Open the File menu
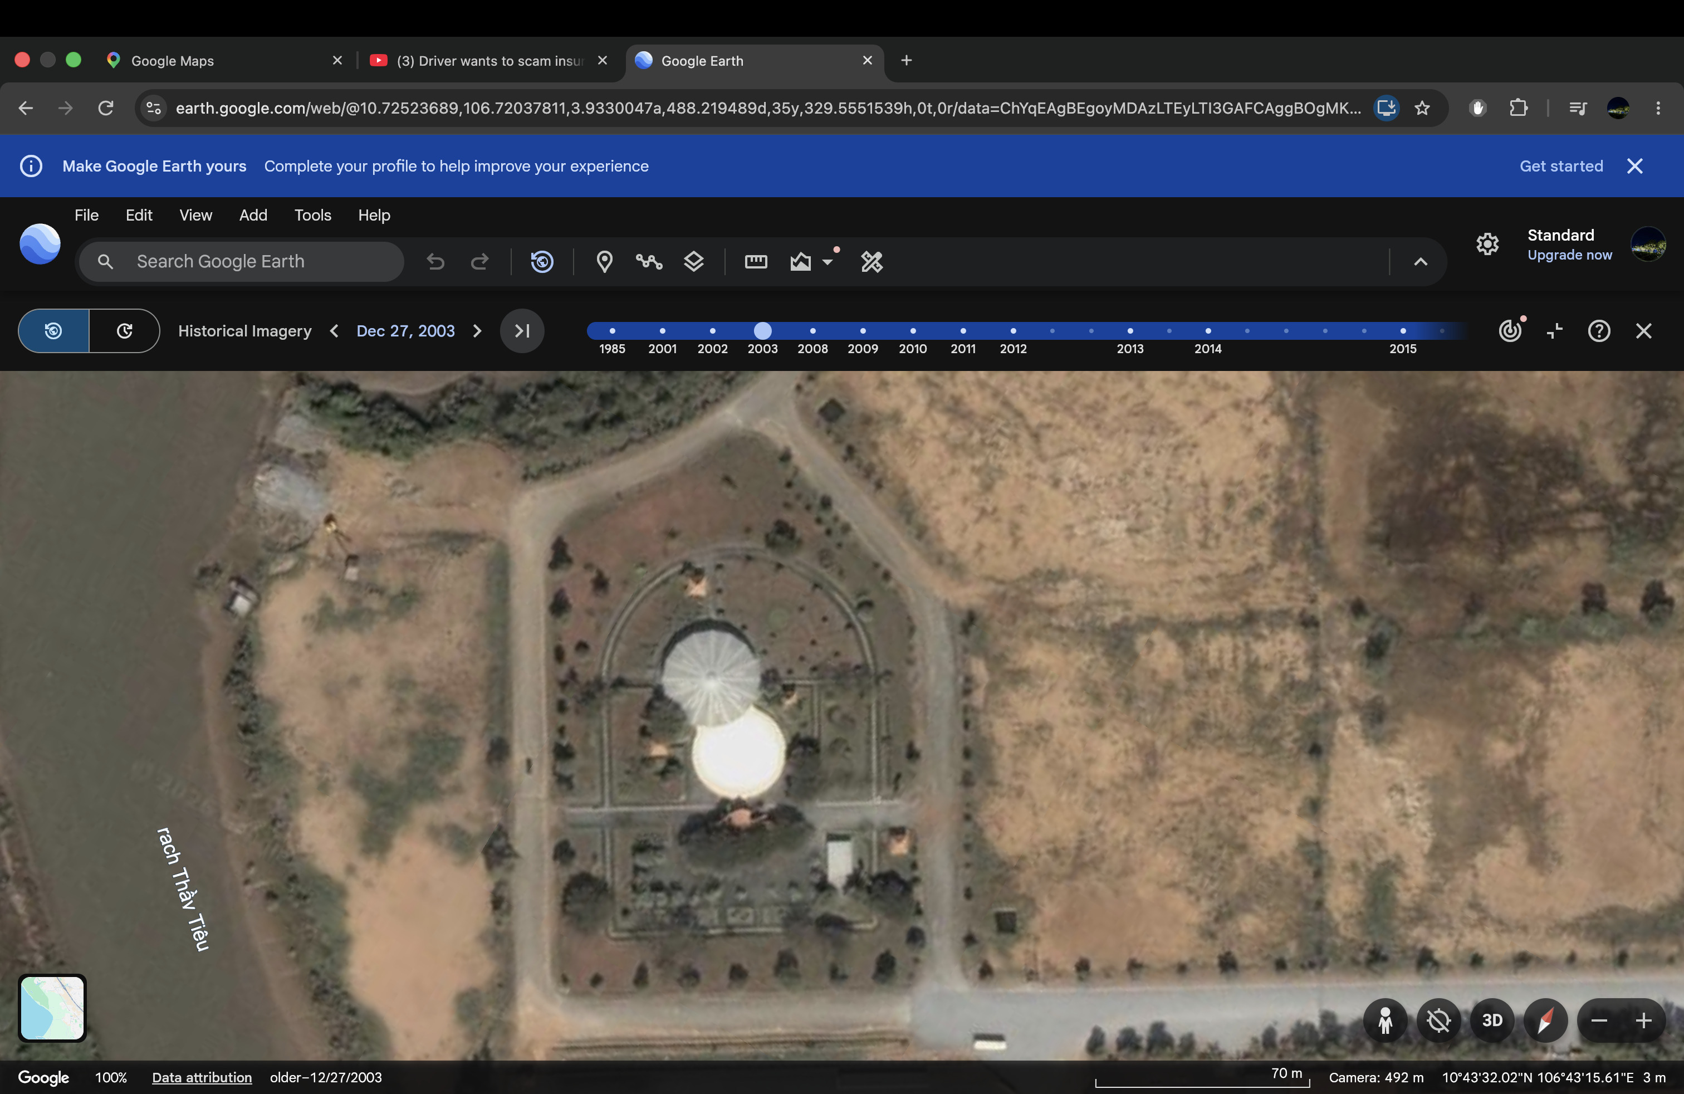1684x1094 pixels. (x=86, y=215)
